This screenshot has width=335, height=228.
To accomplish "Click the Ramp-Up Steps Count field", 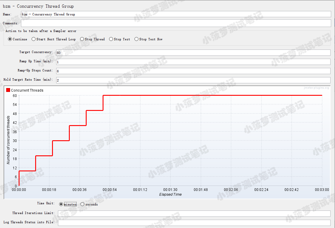I will (x=193, y=71).
